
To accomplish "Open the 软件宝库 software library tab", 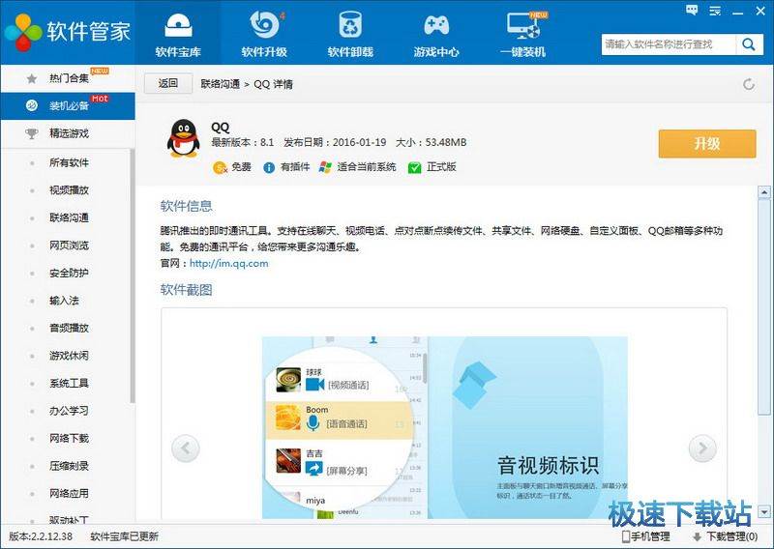I will (x=177, y=34).
